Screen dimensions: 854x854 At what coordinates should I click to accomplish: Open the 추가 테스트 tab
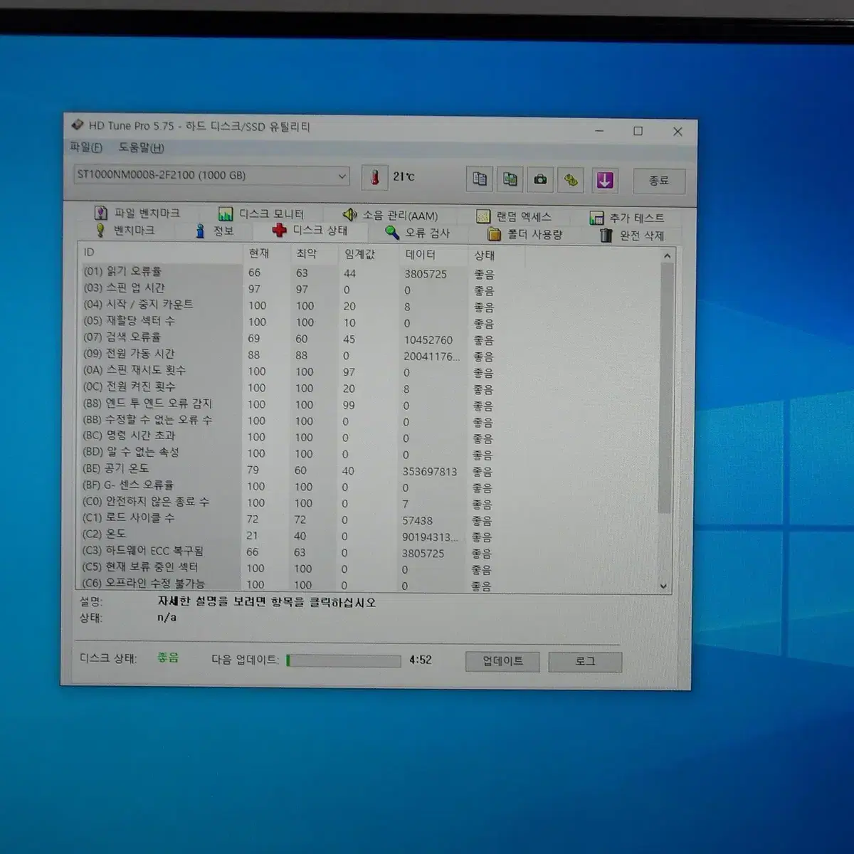pyautogui.click(x=627, y=218)
